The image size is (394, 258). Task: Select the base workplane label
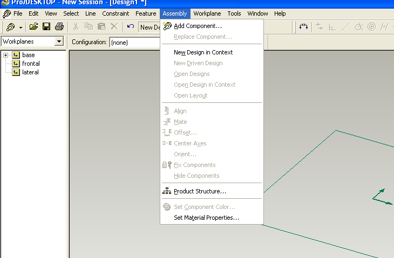(29, 55)
